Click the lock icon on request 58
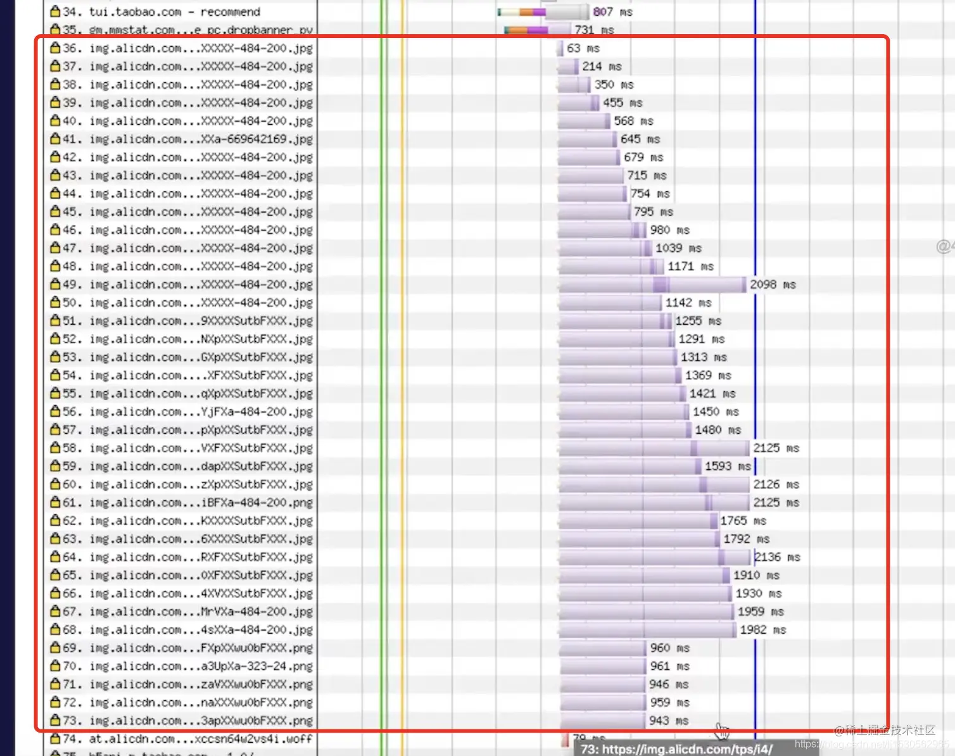The width and height of the screenshot is (955, 756). (x=55, y=448)
